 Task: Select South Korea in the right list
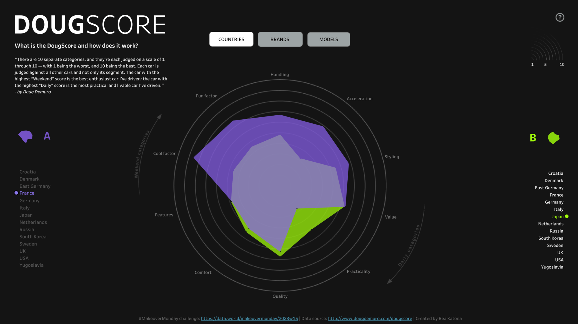(x=551, y=238)
